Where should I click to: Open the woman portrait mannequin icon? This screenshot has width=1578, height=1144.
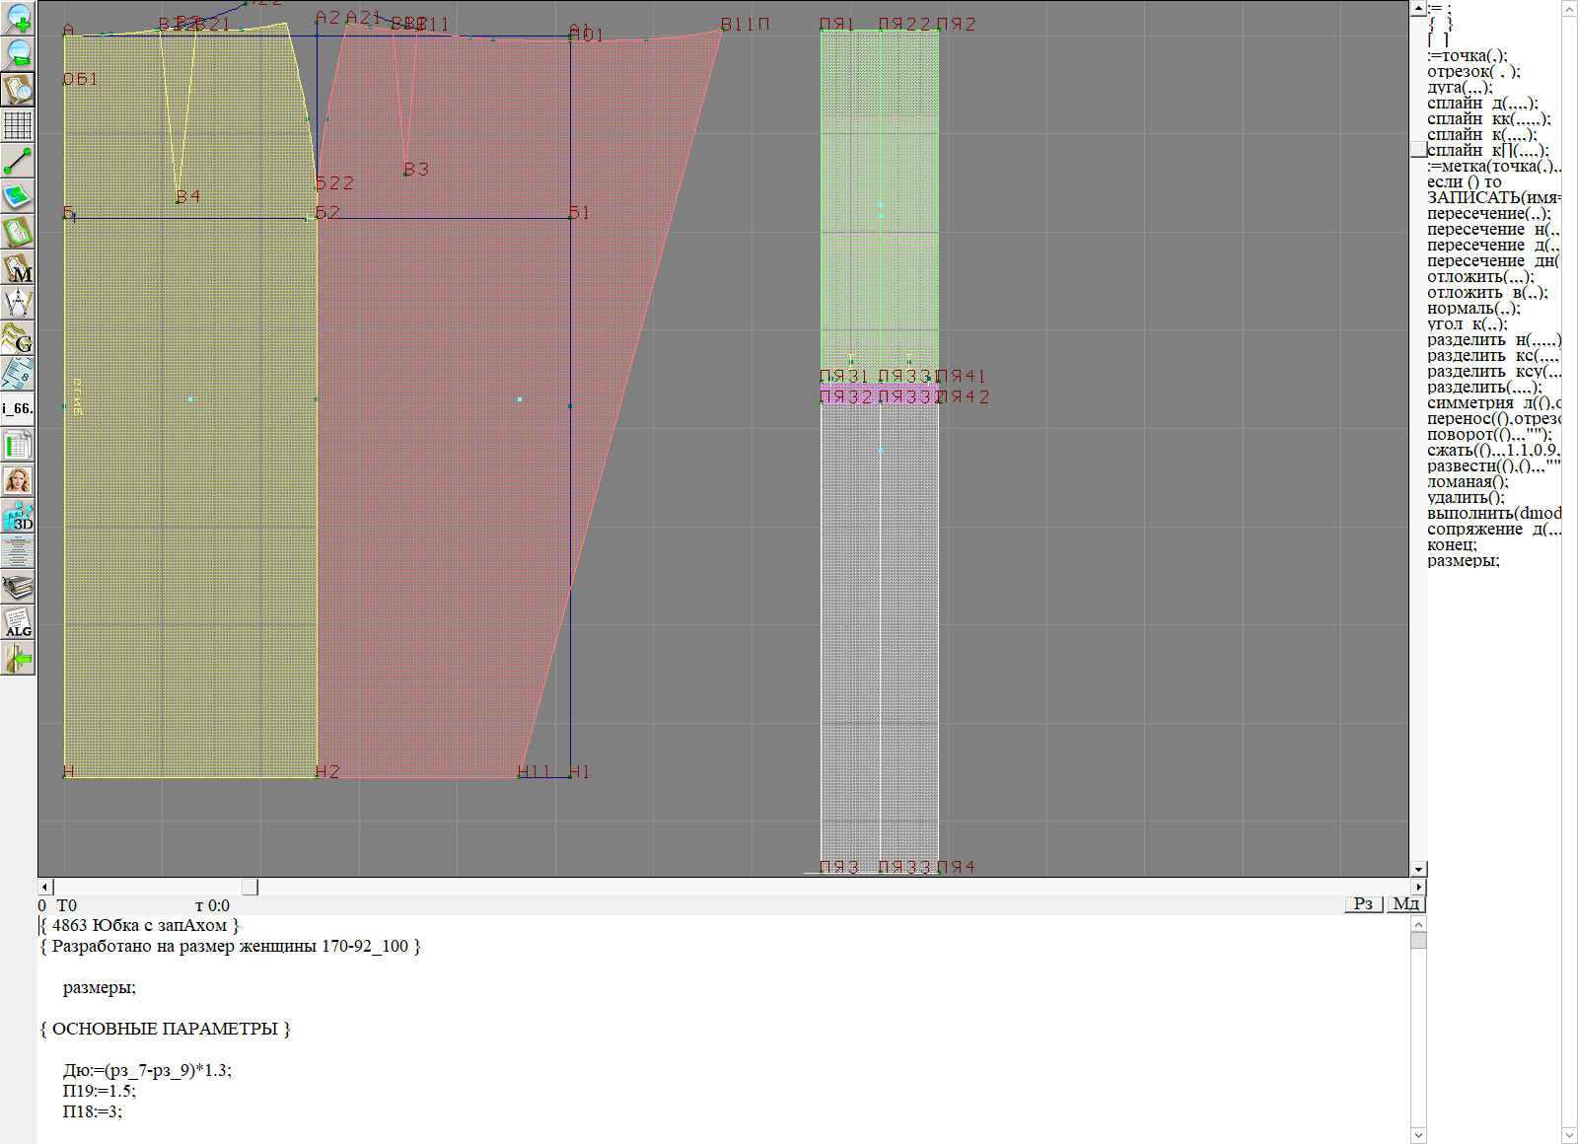18,480
